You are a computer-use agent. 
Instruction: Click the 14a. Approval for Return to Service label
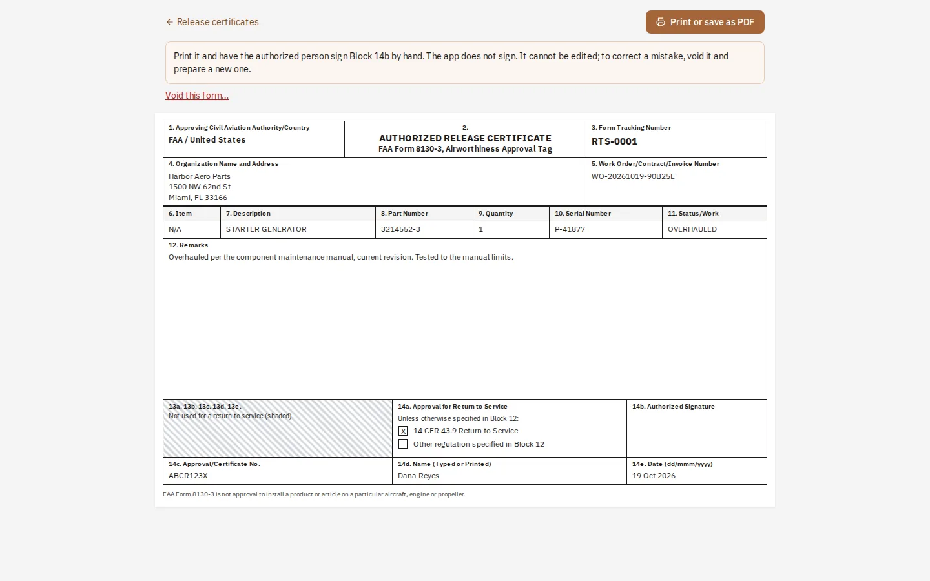[453, 407]
